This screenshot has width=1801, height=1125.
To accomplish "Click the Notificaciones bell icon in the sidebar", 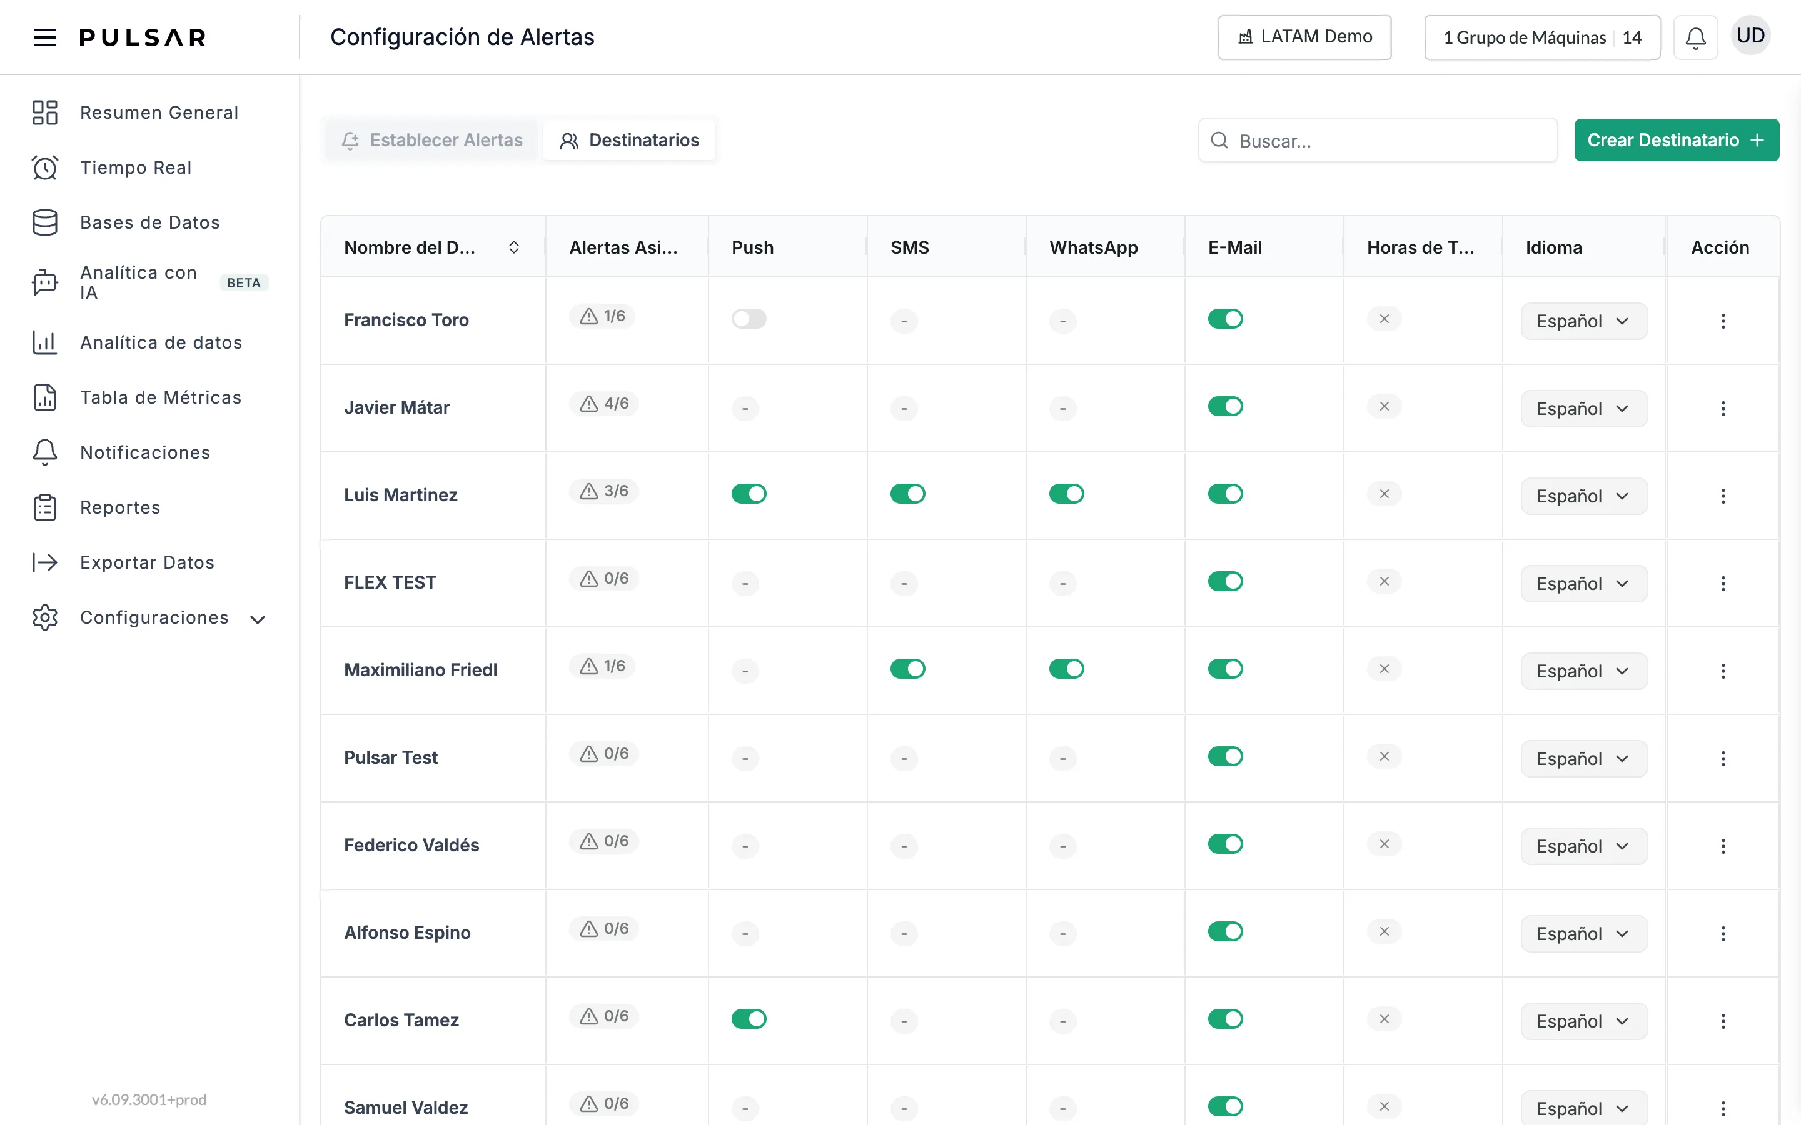I will (x=44, y=452).
